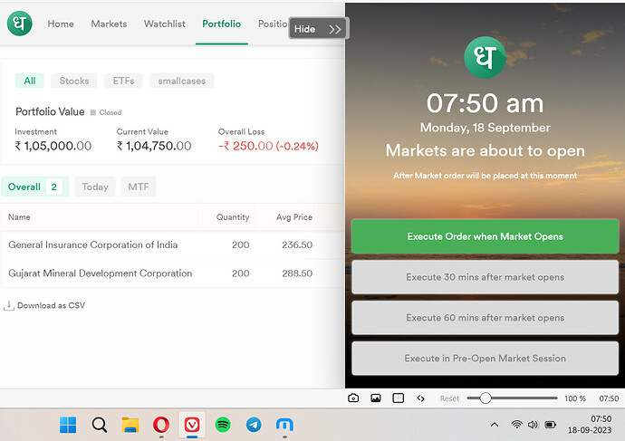Filter portfolio by All
Screen dimensions: 625x441
[30, 81]
